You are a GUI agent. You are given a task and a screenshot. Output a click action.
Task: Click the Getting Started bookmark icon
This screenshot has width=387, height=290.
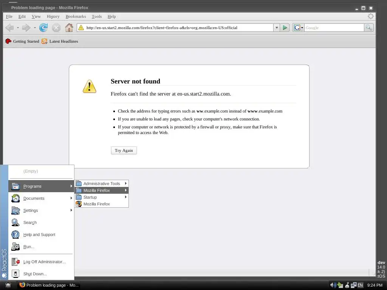(8, 41)
